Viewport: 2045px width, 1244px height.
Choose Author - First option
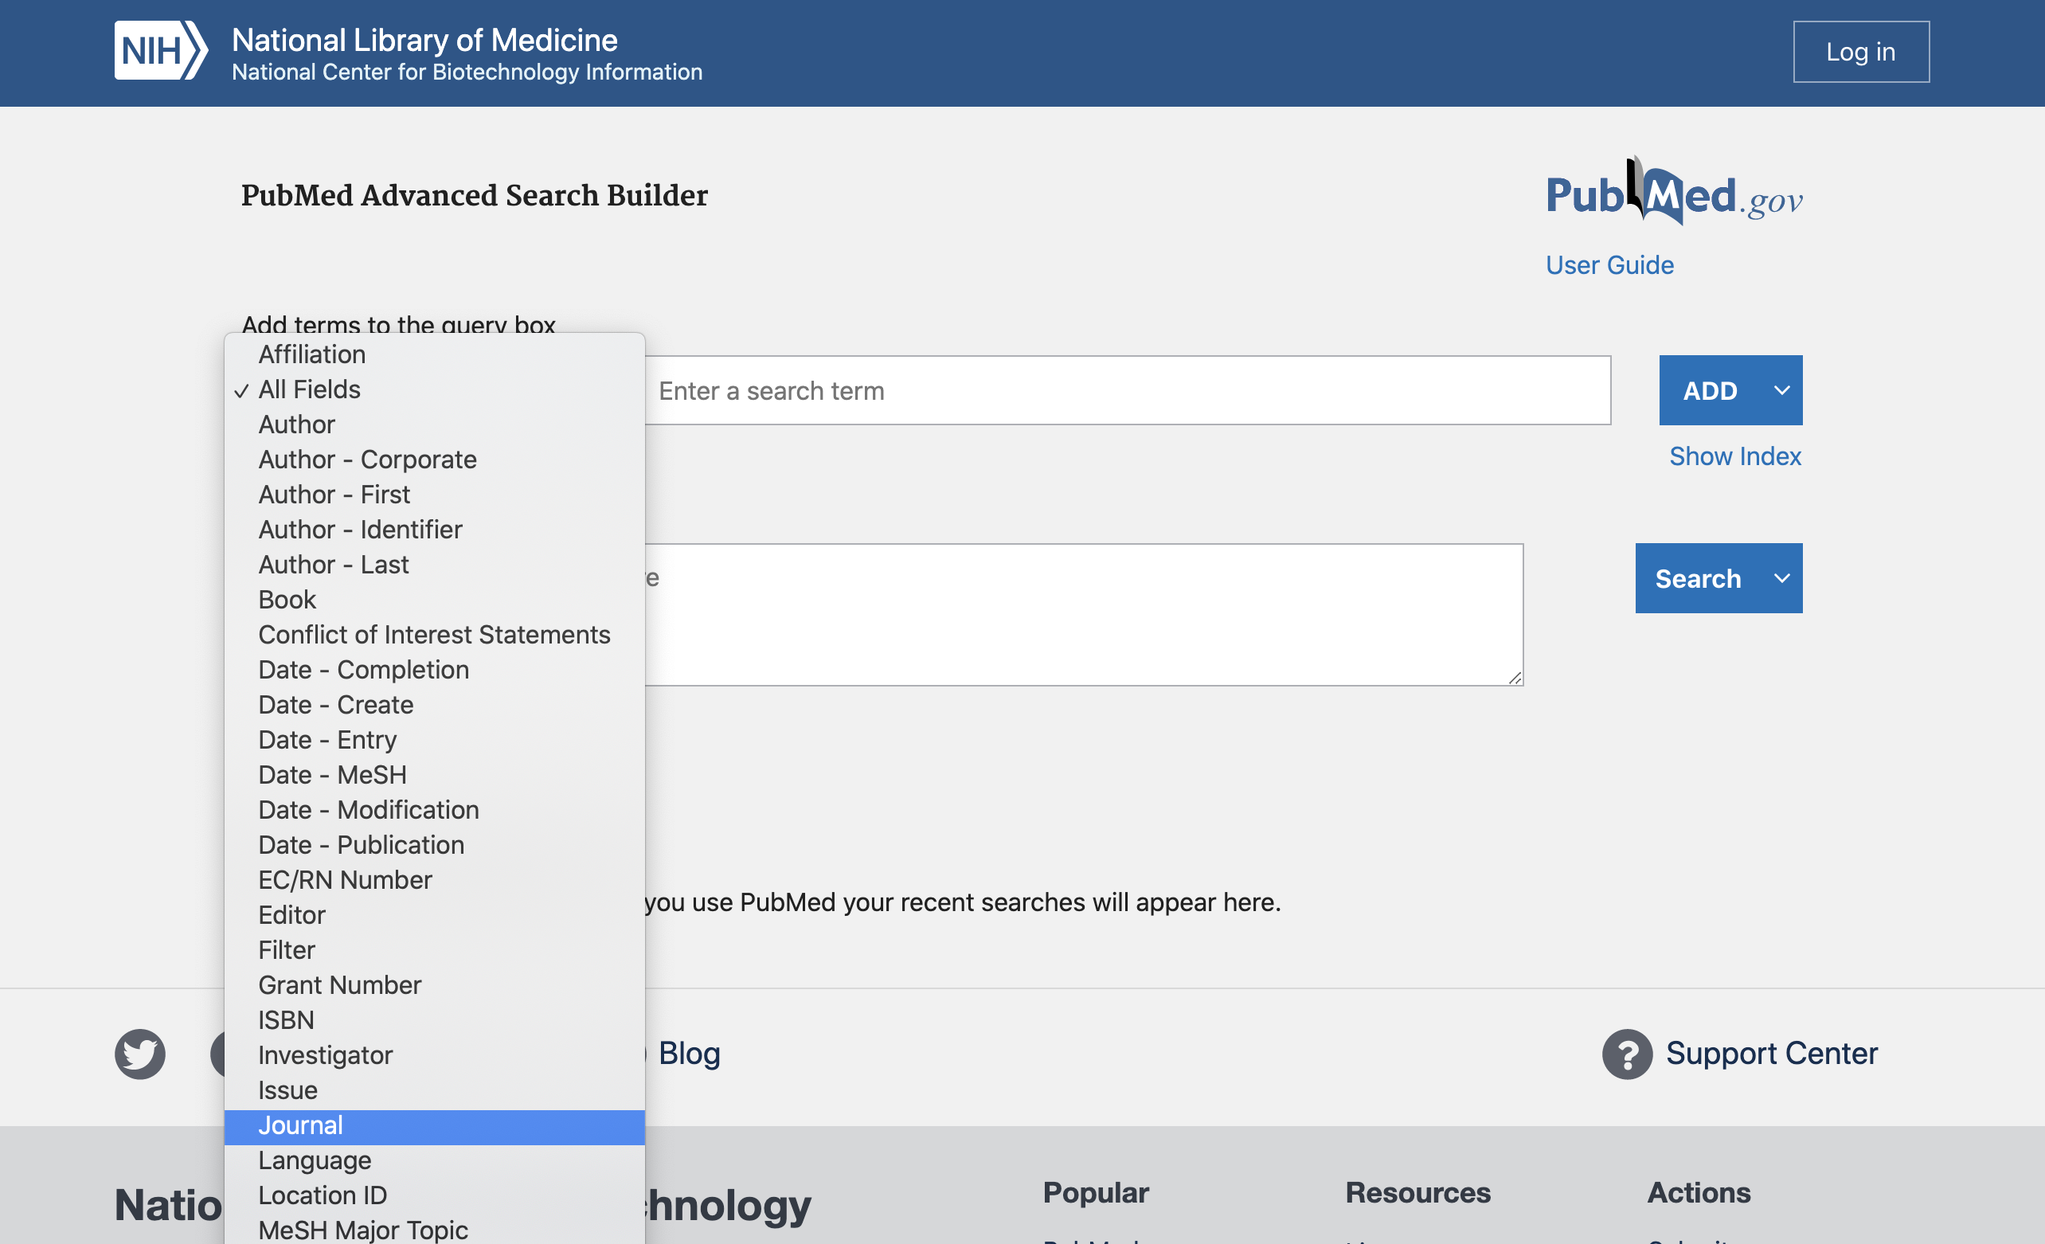tap(334, 495)
